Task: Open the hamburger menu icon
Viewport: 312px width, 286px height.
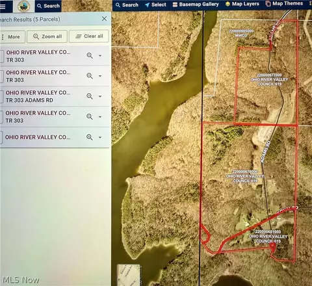Action: point(3,6)
